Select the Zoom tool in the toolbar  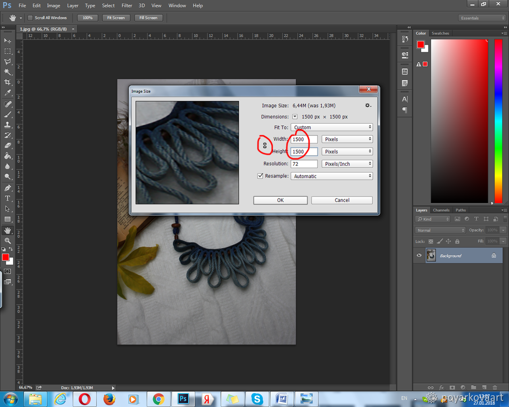pos(8,241)
